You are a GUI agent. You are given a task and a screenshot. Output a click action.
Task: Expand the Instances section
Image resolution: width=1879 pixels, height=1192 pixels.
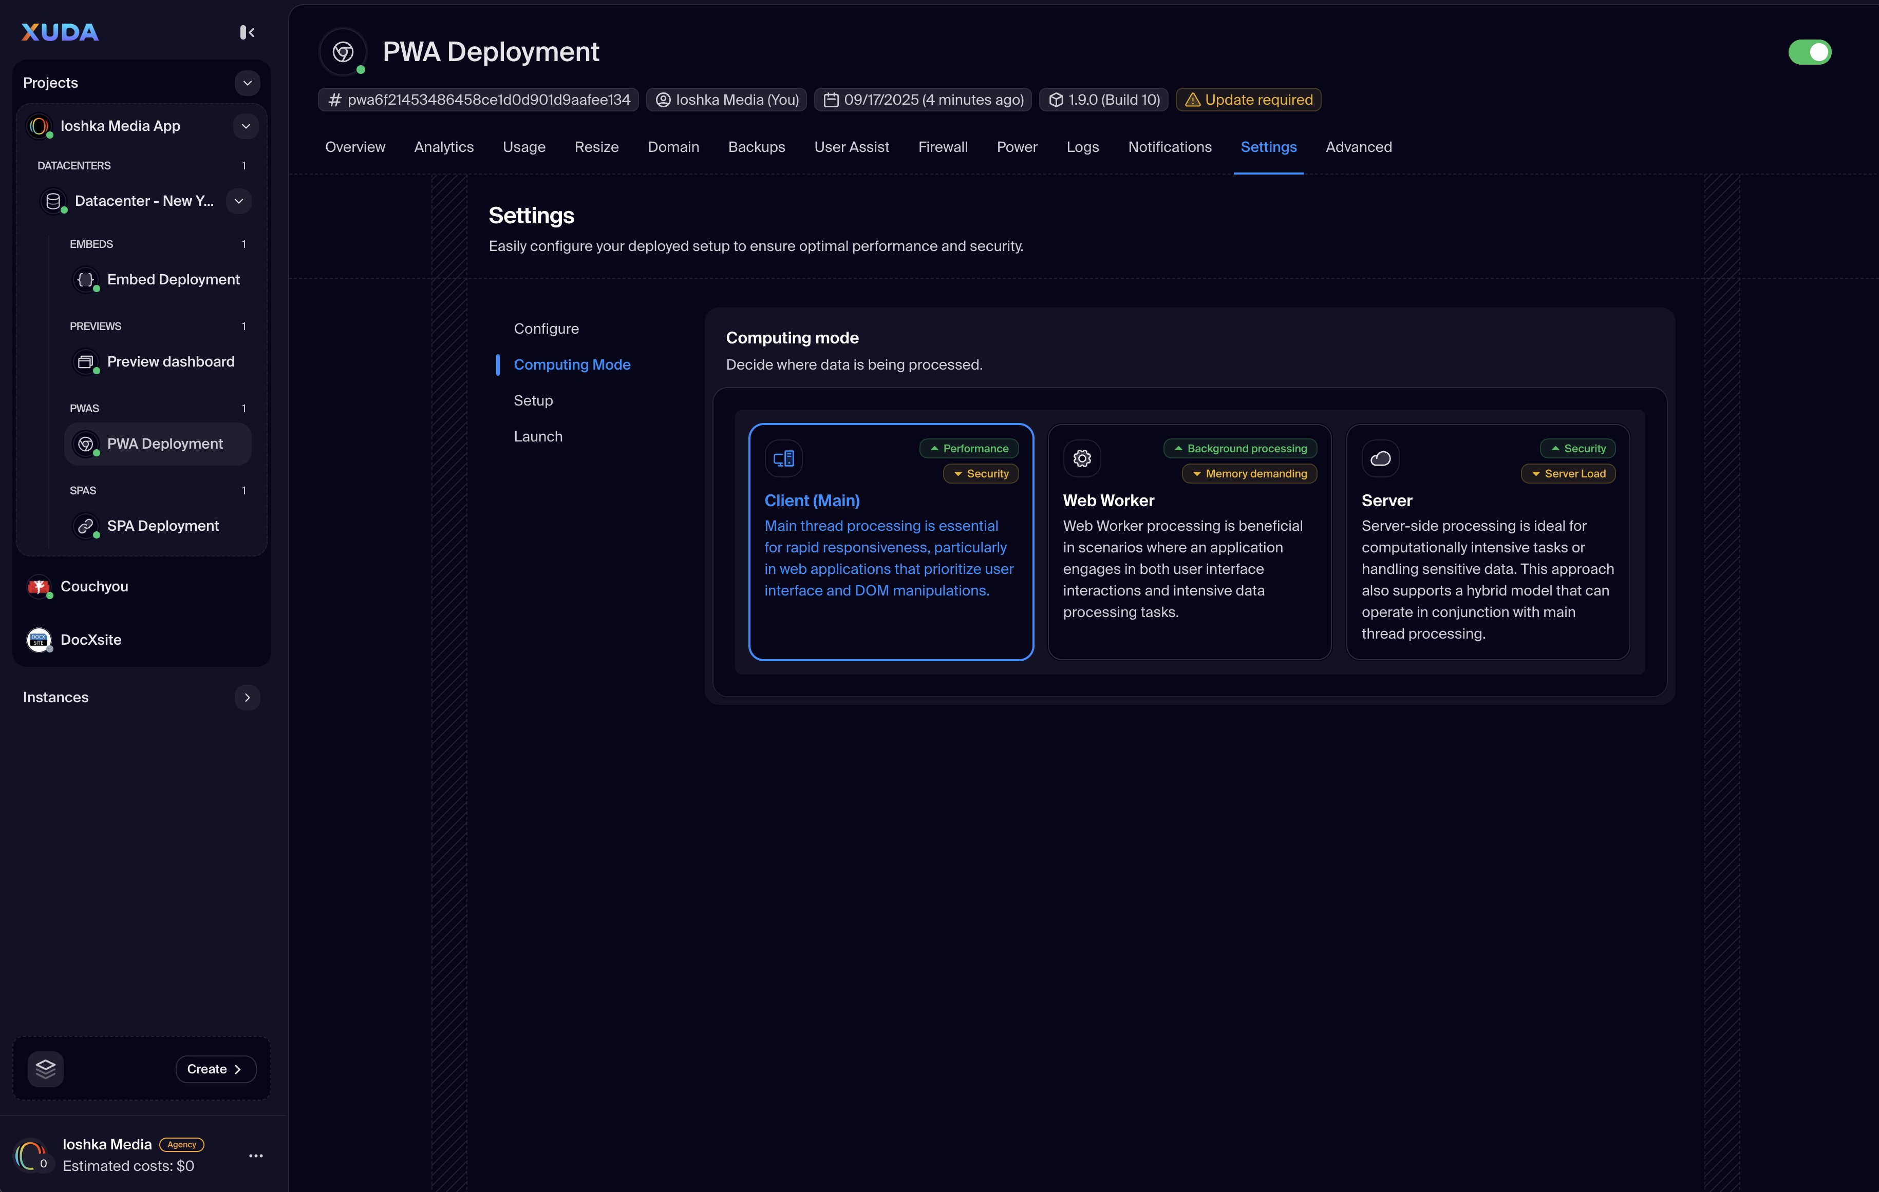tap(247, 697)
